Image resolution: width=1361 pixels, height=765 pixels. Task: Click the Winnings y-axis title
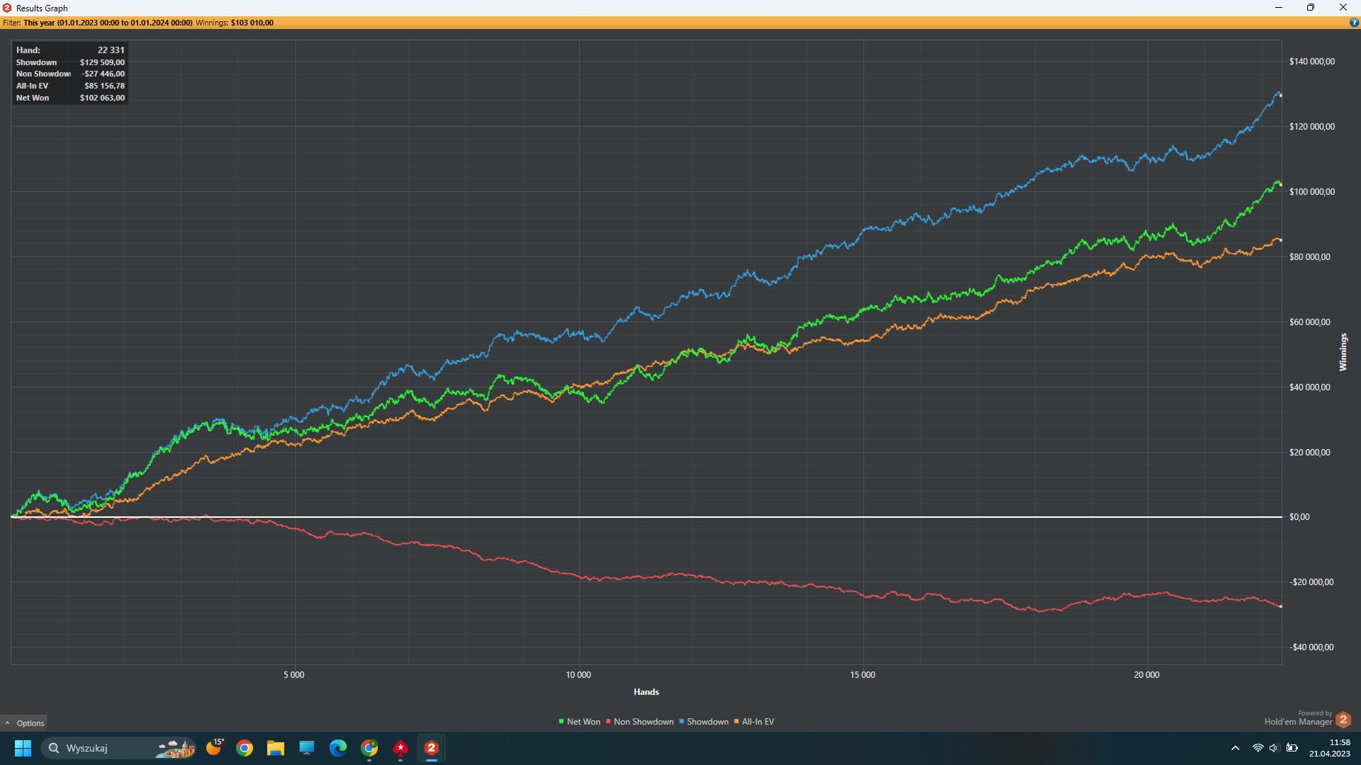(1343, 352)
